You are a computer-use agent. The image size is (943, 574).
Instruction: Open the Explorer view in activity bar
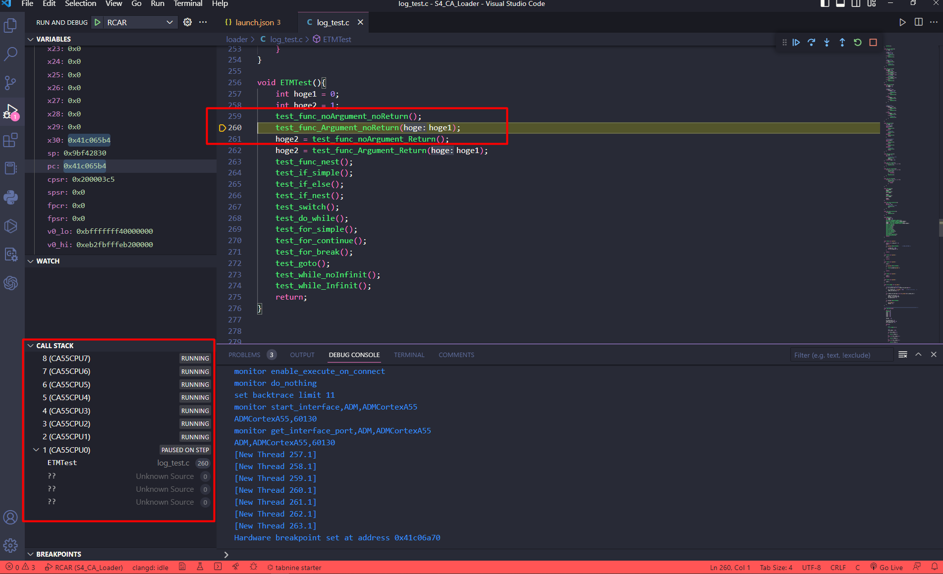[x=10, y=25]
